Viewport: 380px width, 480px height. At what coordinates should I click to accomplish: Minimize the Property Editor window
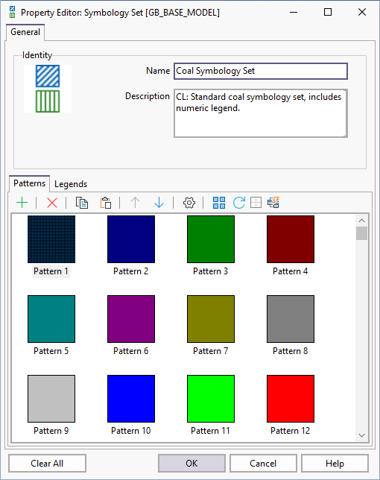tap(294, 12)
